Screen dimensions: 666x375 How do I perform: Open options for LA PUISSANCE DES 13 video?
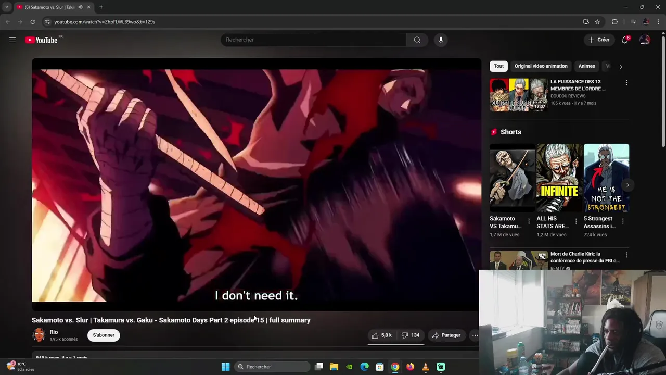pos(626,83)
